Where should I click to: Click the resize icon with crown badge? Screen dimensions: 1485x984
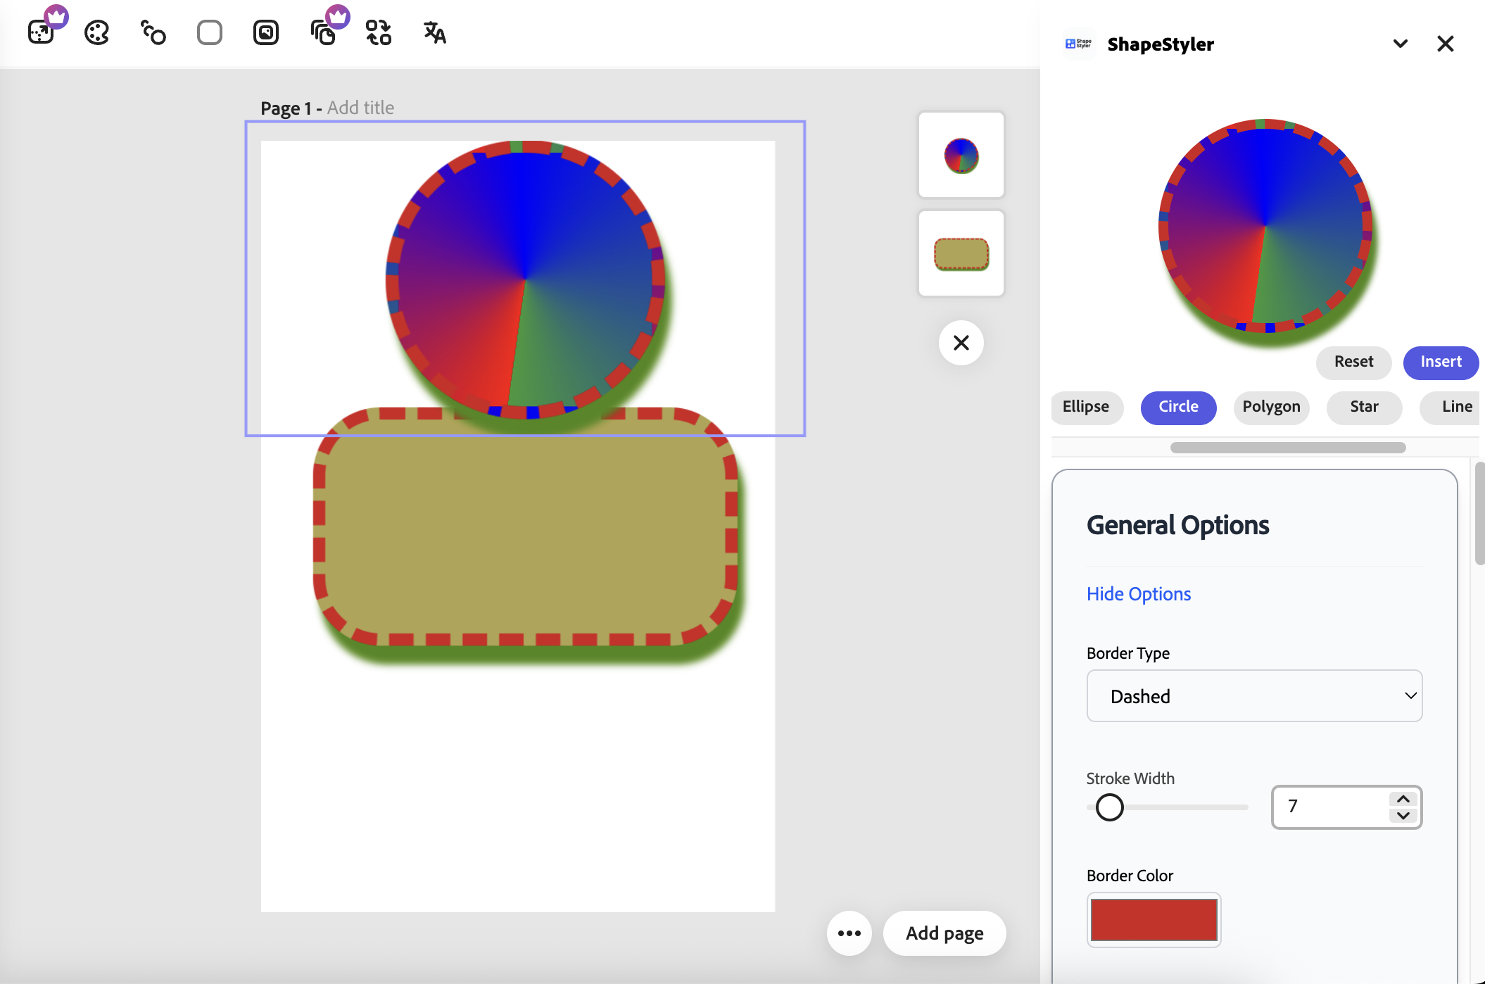(42, 32)
